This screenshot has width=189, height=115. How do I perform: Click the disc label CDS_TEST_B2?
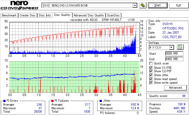[172, 37]
